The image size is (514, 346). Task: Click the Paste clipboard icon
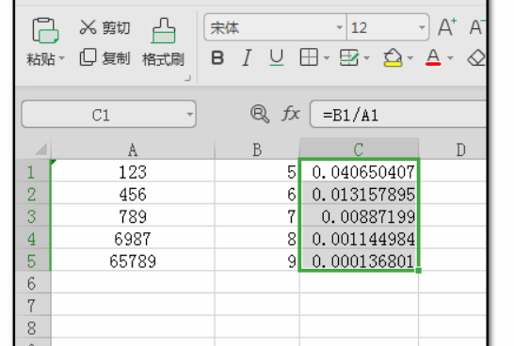coord(45,30)
